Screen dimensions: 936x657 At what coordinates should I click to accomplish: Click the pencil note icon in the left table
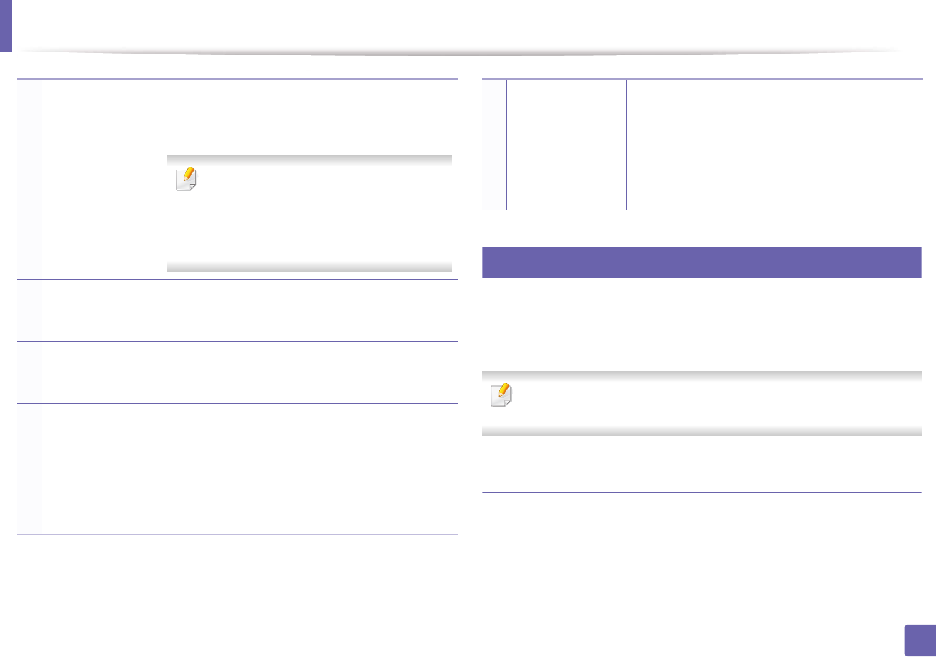[x=186, y=178]
